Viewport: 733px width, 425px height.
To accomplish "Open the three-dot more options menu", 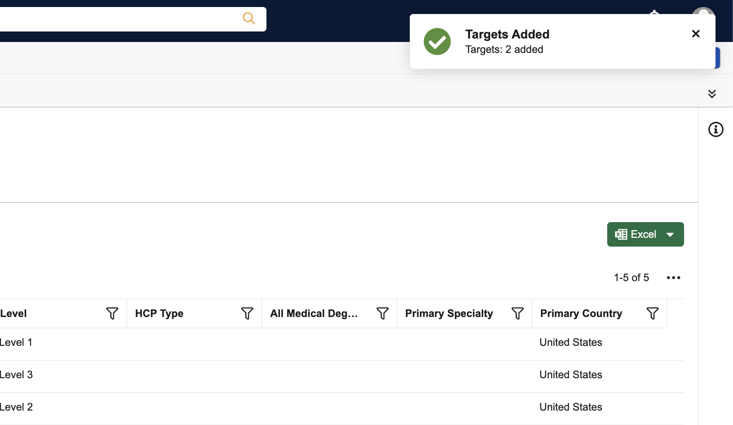I will click(673, 278).
